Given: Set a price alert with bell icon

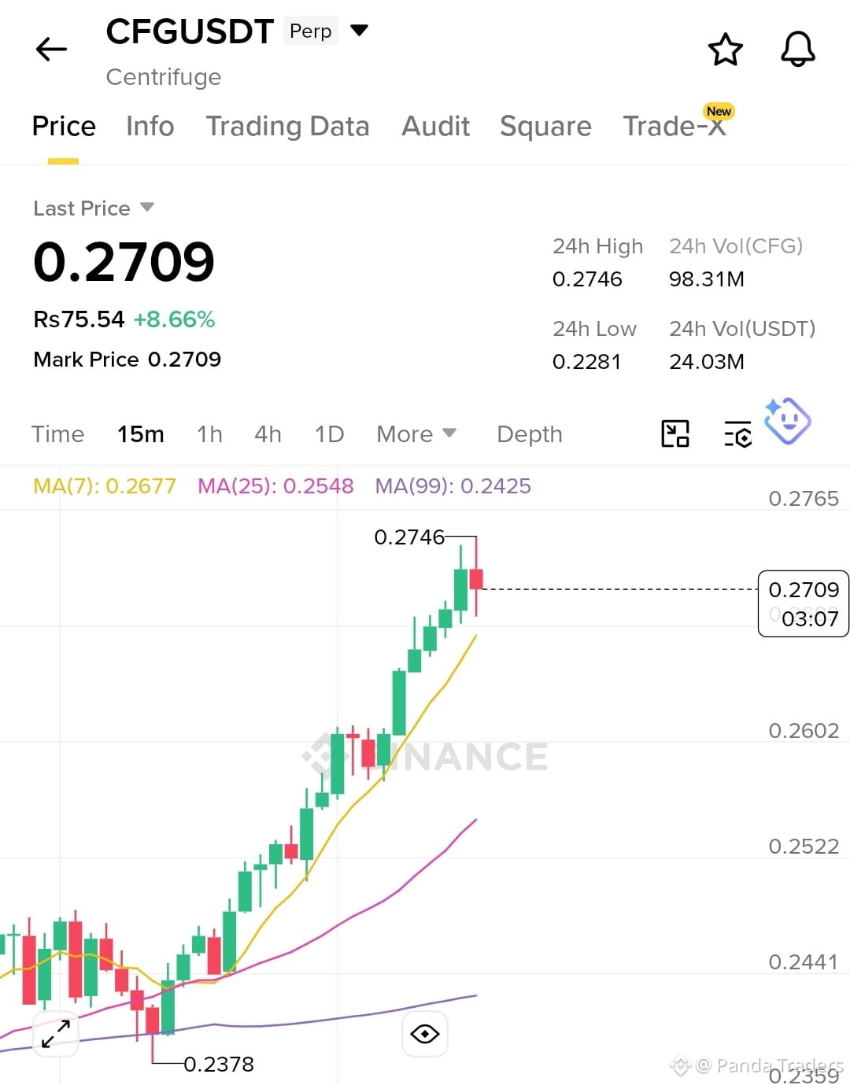Looking at the screenshot, I should click(x=797, y=50).
